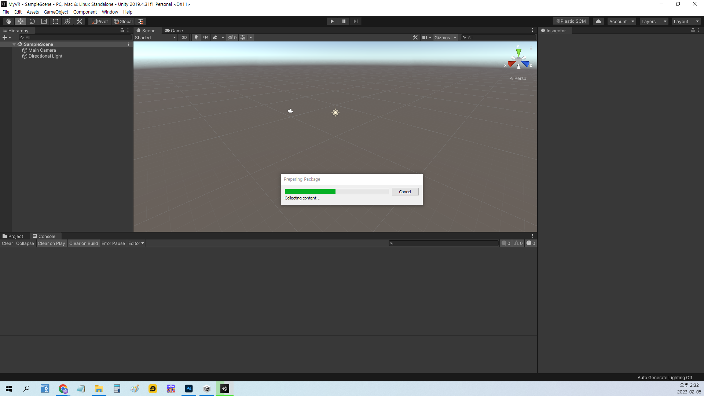Open Photoshop from the Windows taskbar
Viewport: 704px width, 396px height.
[189, 389]
